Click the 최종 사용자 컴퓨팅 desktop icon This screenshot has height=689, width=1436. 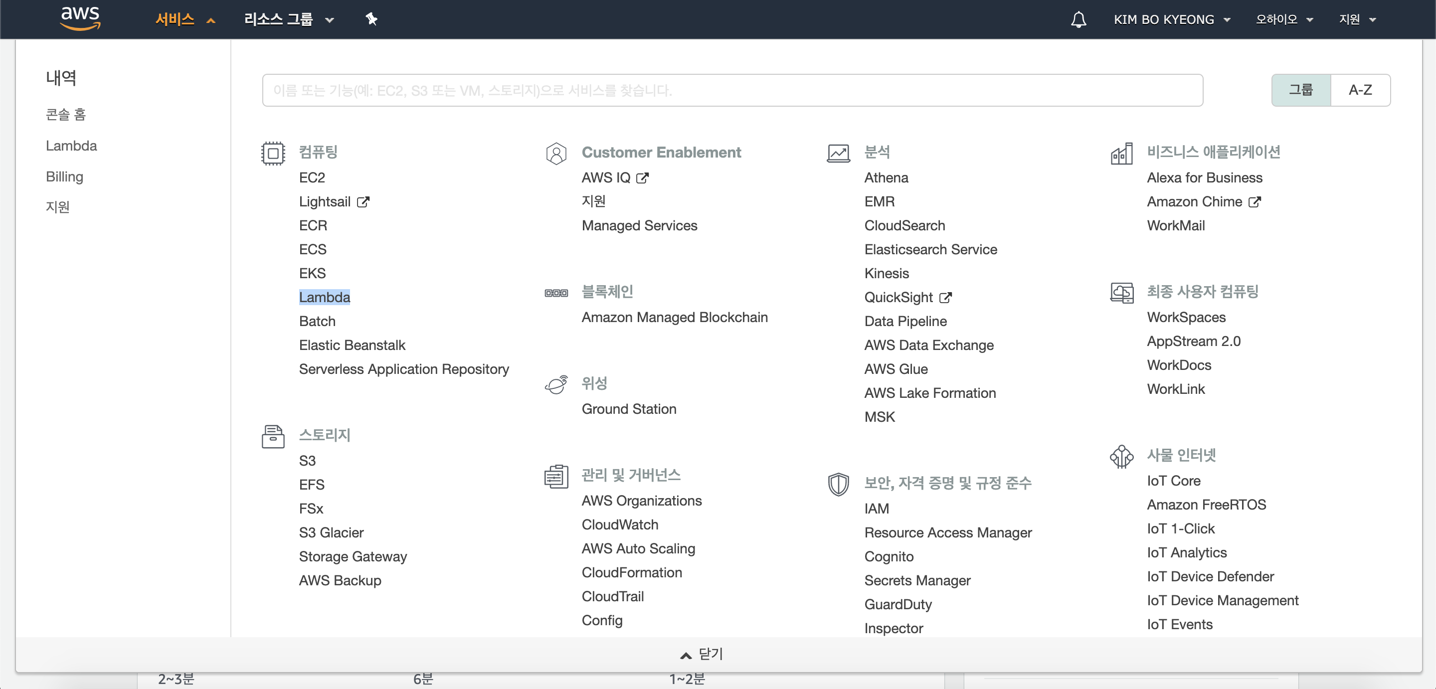click(x=1121, y=293)
